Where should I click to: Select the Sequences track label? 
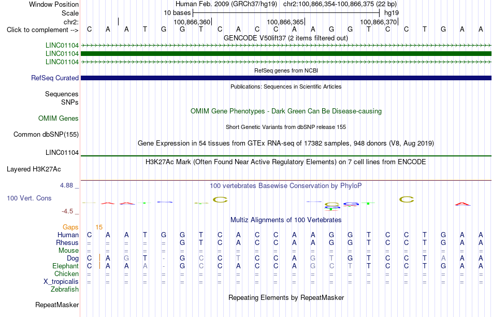click(62, 94)
